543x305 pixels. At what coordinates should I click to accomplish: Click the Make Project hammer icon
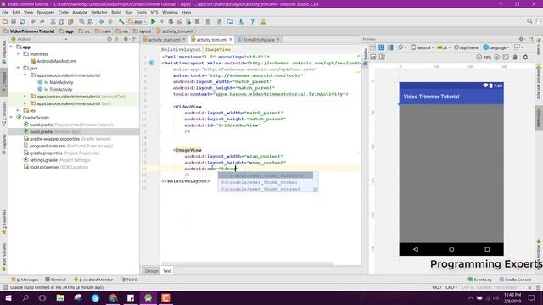click(121, 21)
